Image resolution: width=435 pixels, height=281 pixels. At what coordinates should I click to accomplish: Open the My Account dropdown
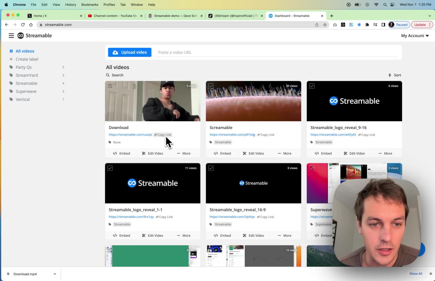414,35
